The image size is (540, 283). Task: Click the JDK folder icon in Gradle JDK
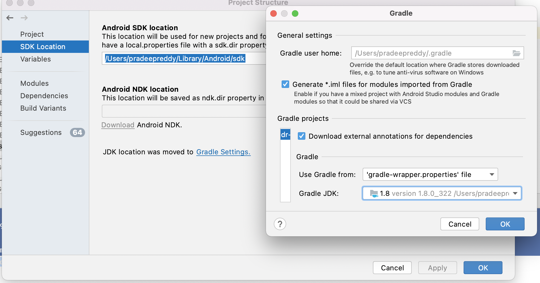374,193
